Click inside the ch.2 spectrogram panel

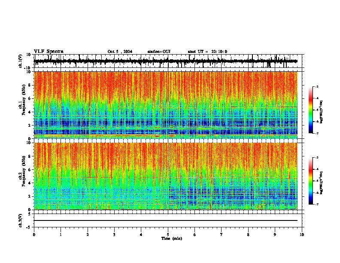[x=166, y=176]
